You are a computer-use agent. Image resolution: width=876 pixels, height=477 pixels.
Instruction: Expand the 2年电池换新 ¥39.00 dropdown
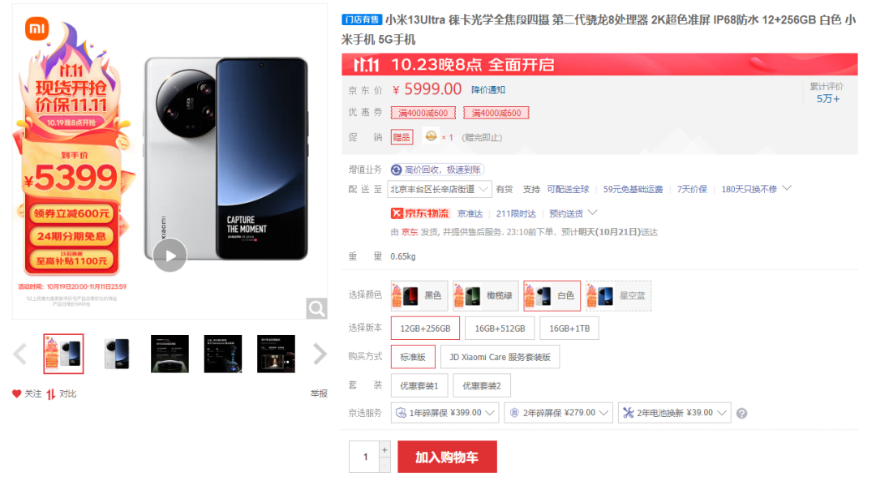pyautogui.click(x=674, y=413)
